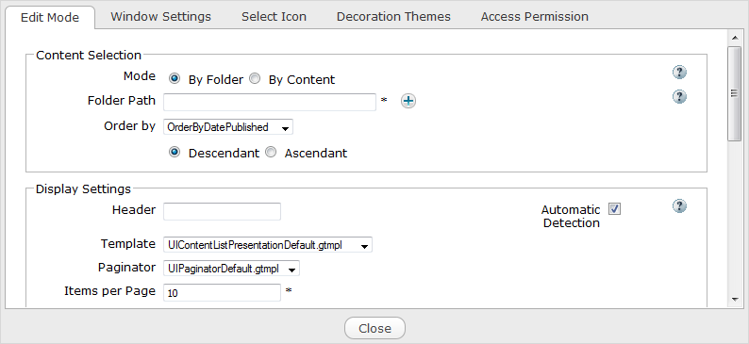Image resolution: width=749 pixels, height=344 pixels.
Task: Choose the Descendant sort order
Action: coord(175,152)
